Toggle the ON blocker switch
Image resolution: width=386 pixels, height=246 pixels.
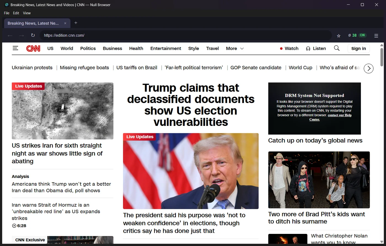pyautogui.click(x=362, y=35)
